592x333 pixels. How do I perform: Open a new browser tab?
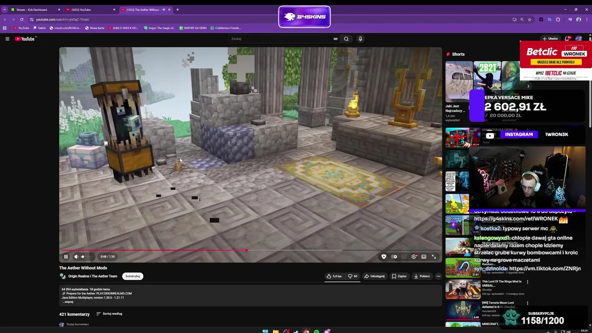tap(177, 10)
